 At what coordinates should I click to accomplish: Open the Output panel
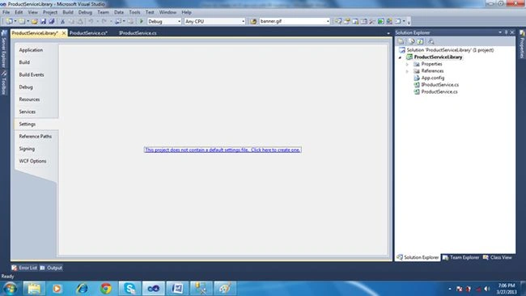pos(51,268)
